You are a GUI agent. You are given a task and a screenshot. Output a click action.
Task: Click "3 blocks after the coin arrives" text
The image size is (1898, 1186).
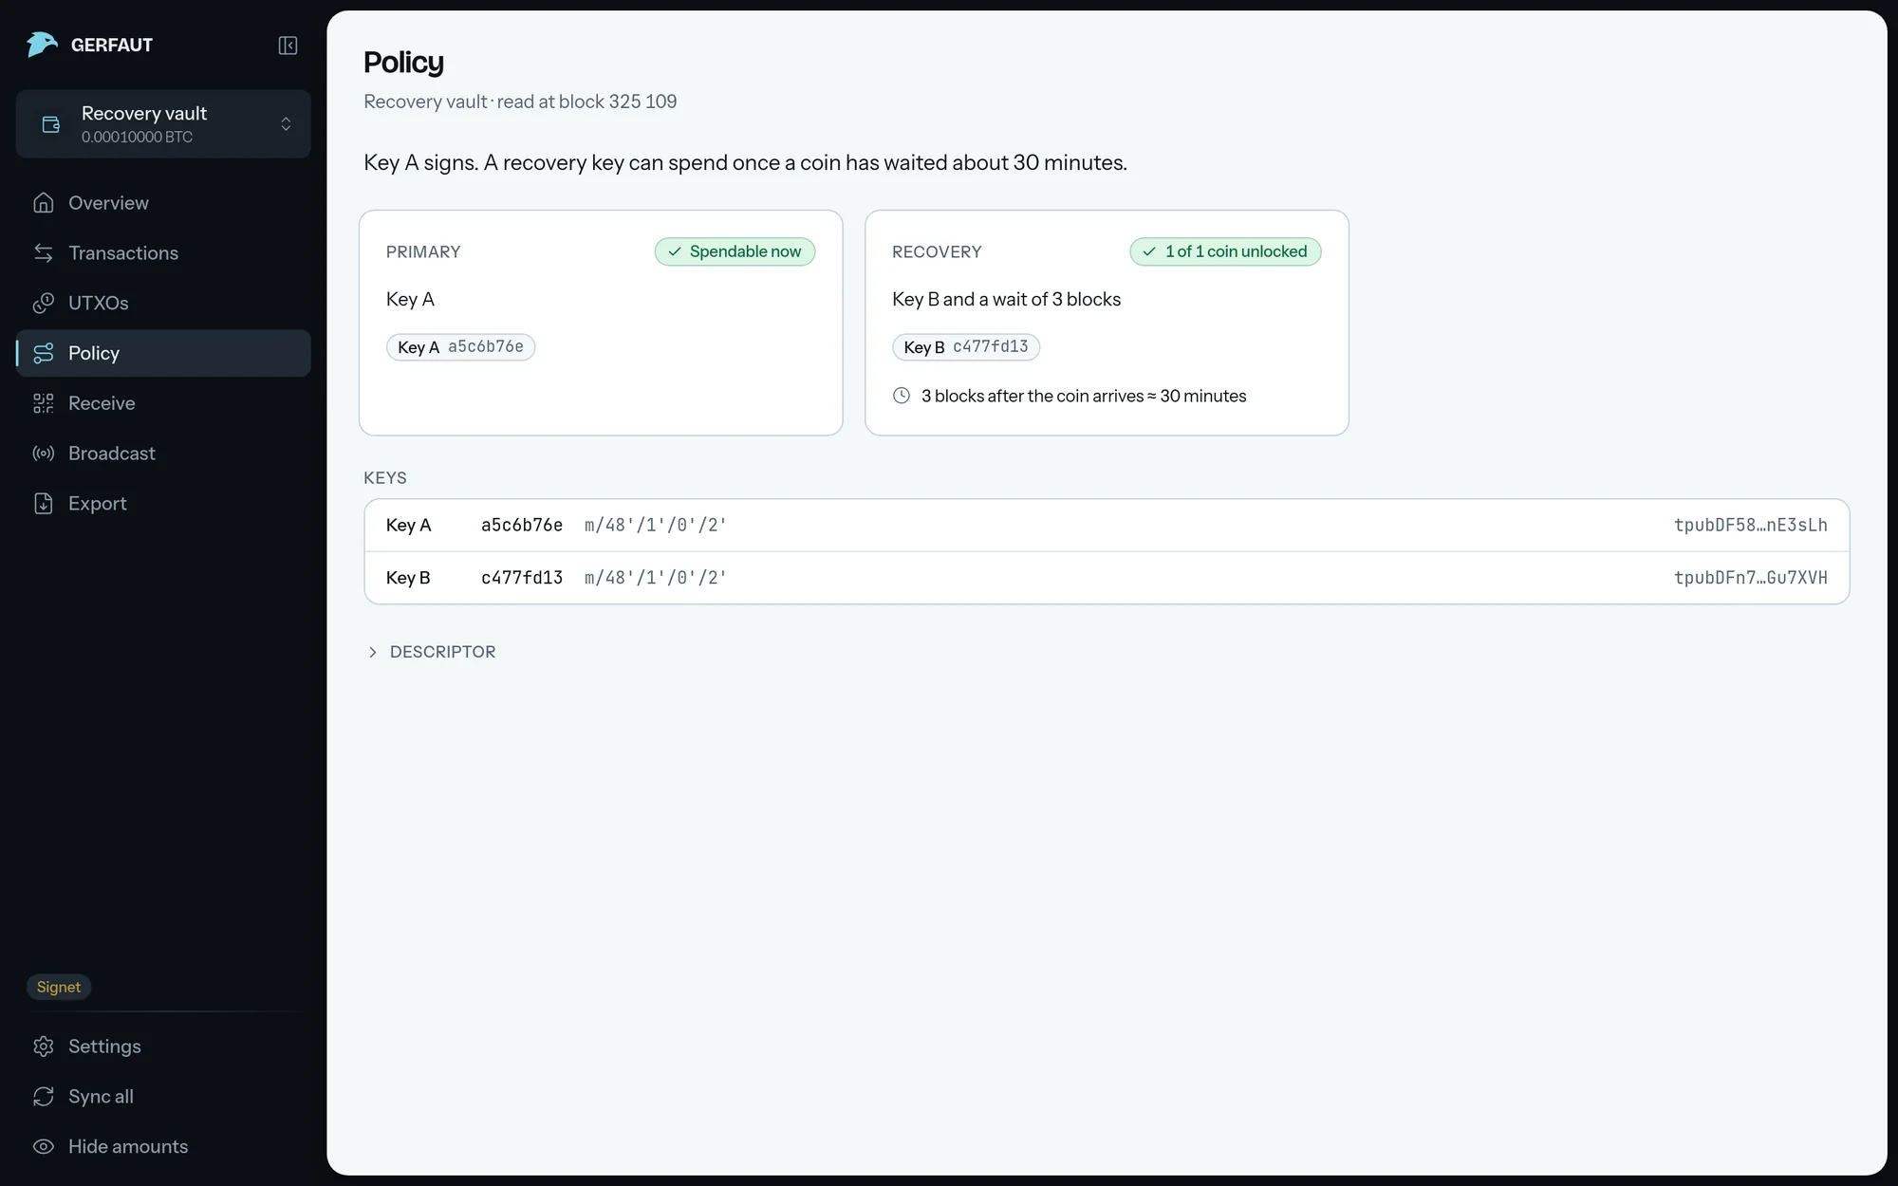pyautogui.click(x=1033, y=396)
